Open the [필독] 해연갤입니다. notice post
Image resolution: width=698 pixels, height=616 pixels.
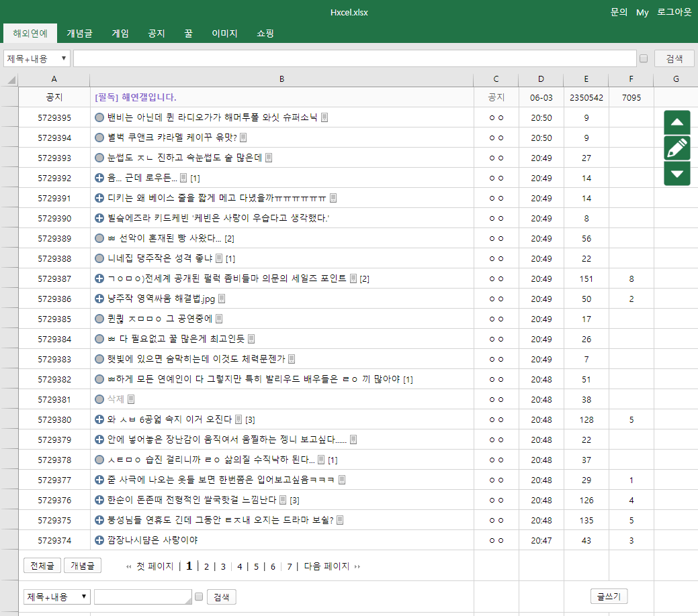tap(136, 97)
